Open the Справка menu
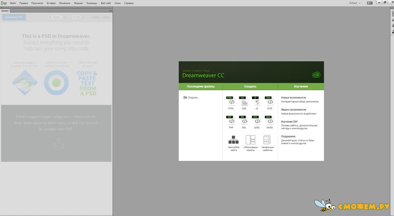The height and width of the screenshot is (216, 394). click(x=129, y=3)
